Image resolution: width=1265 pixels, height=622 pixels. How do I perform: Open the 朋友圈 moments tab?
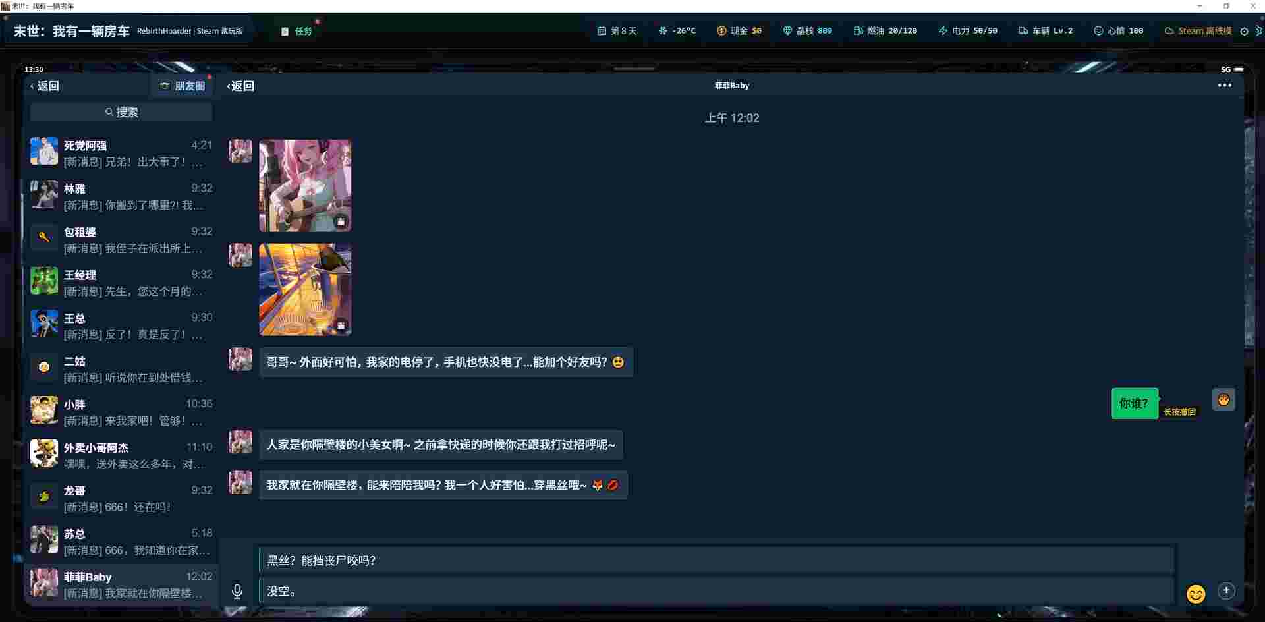pyautogui.click(x=183, y=86)
